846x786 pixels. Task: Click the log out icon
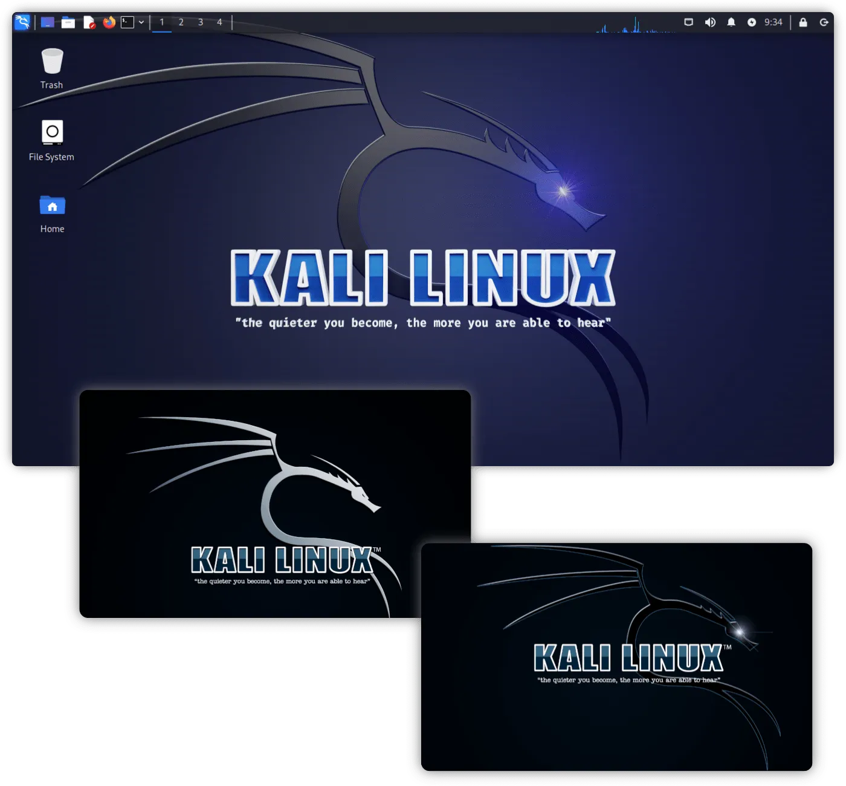824,22
